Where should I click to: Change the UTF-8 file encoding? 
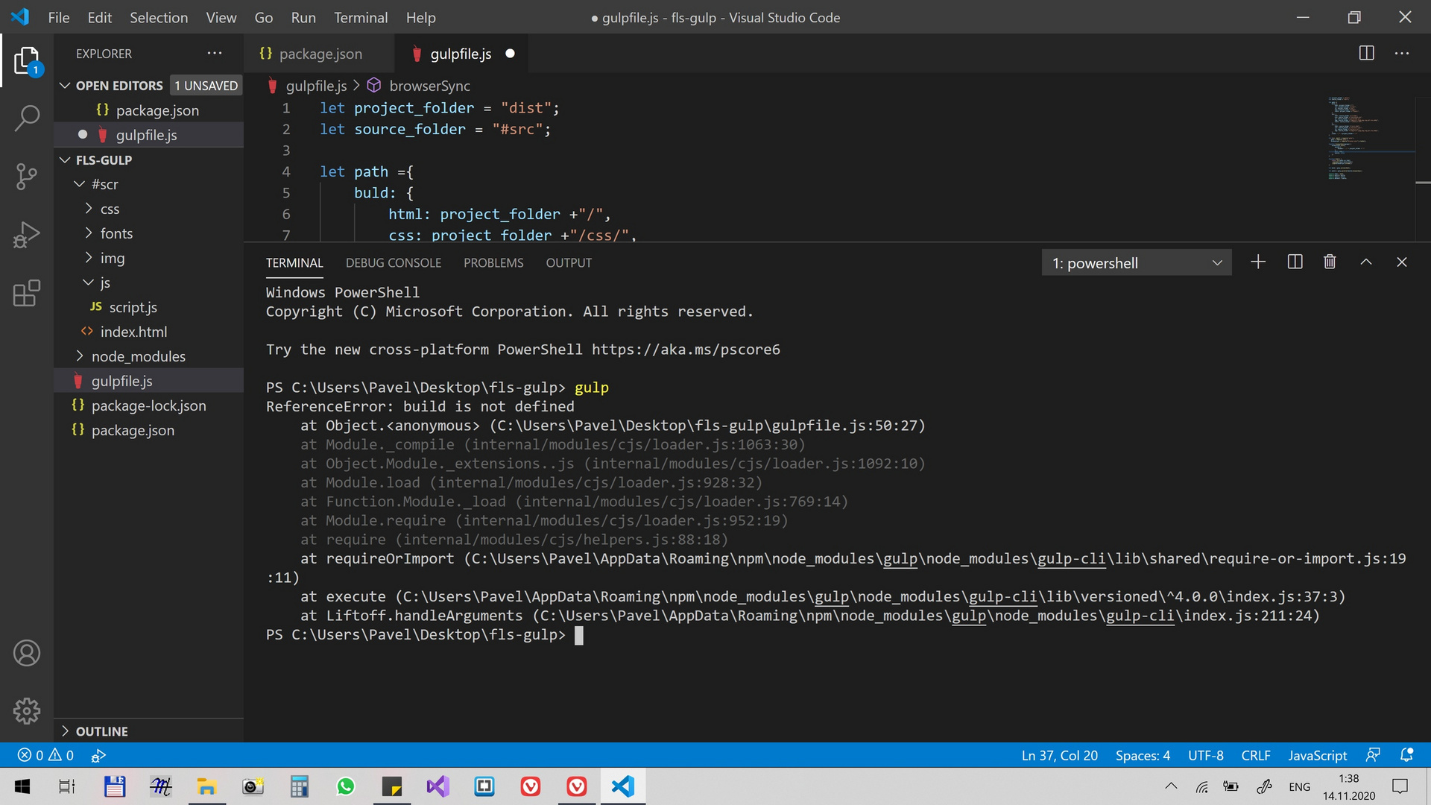click(x=1205, y=755)
